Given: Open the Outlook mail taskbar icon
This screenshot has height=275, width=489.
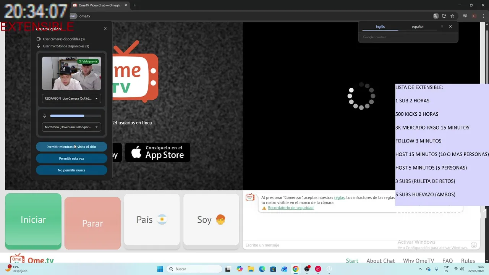Looking at the screenshot, I should click(x=284, y=269).
